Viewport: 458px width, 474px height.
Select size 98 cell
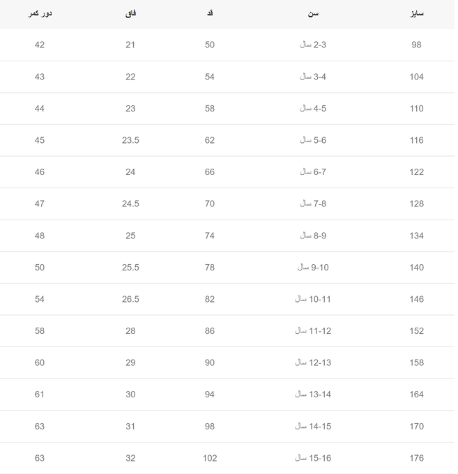point(416,45)
